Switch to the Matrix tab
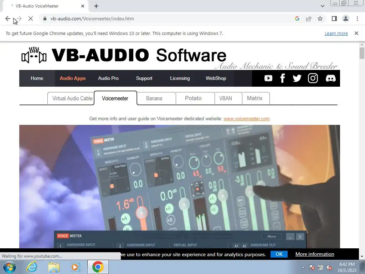Viewport: 365px width, 274px height. point(256,98)
